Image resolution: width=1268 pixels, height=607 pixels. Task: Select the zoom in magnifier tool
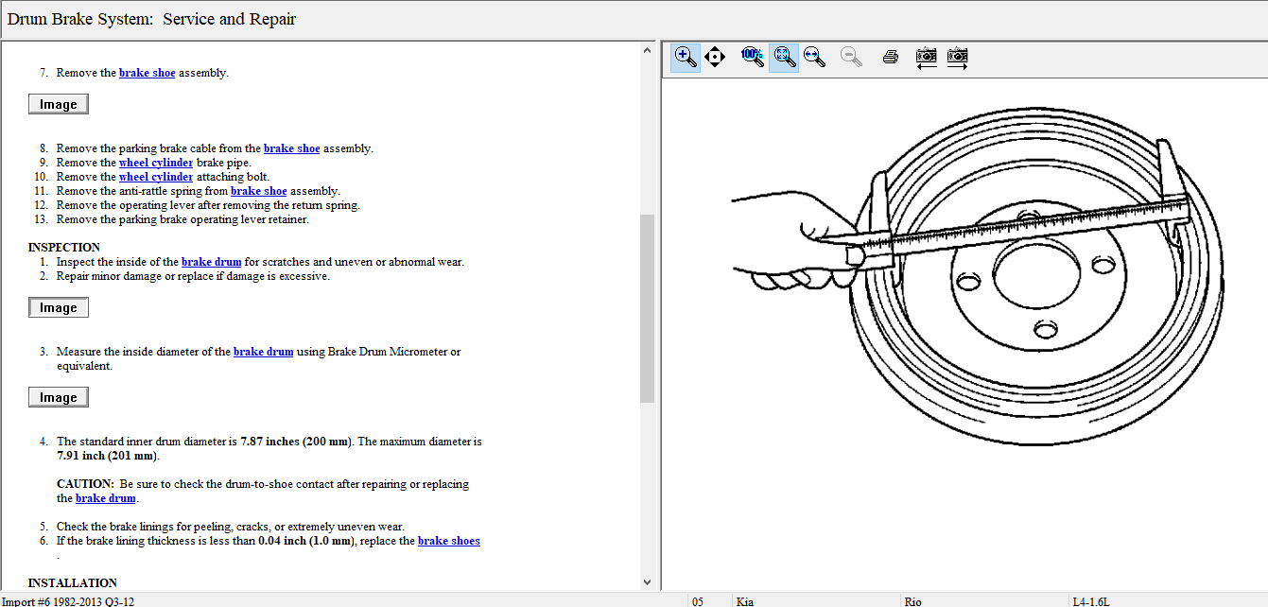pyautogui.click(x=686, y=58)
